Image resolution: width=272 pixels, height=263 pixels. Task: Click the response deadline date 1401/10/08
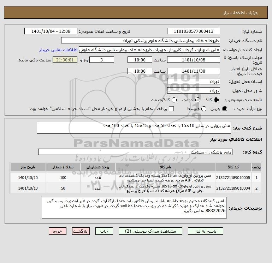194,60
